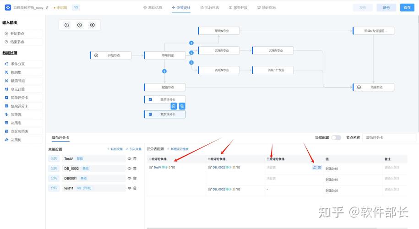This screenshot has height=229, width=419.
Task: Click the app logo icon in header
Action: click(x=8, y=7)
